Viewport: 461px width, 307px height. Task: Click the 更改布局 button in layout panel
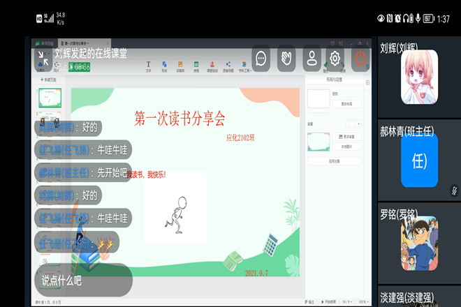click(347, 103)
